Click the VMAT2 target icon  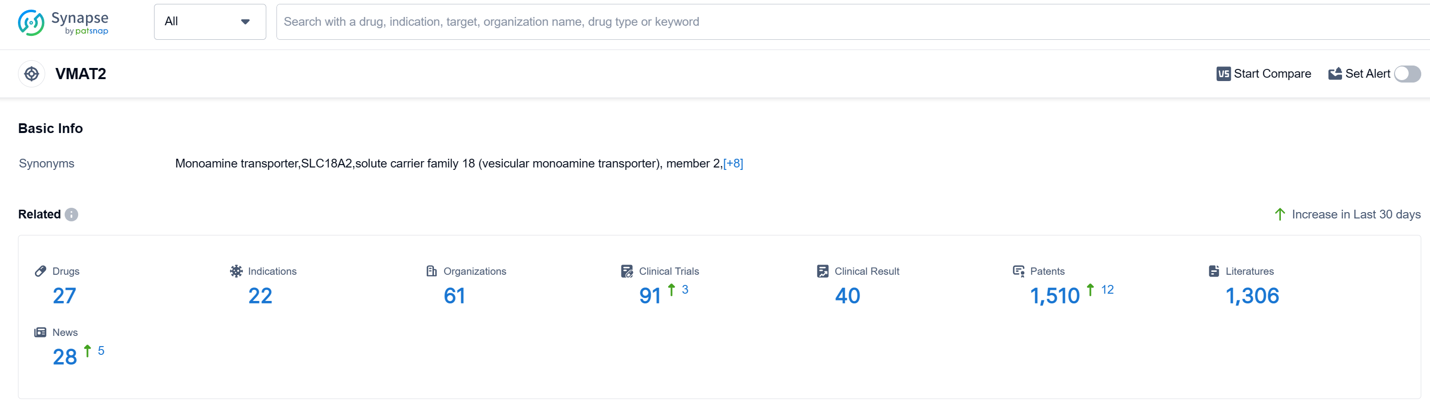click(32, 74)
